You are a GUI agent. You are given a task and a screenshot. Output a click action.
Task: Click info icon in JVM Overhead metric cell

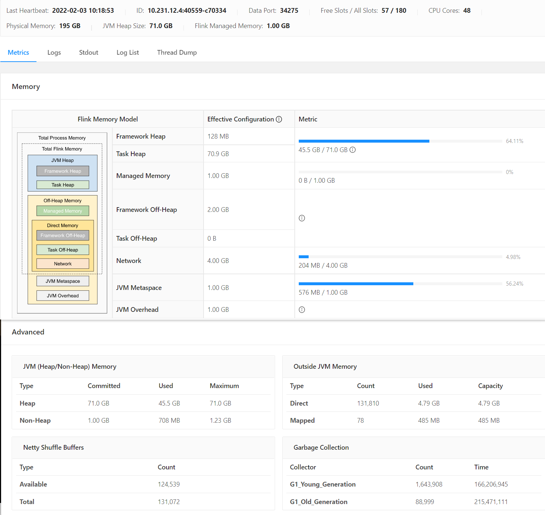tap(302, 310)
